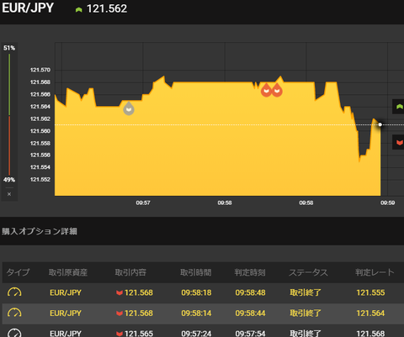Click the 121.552 price axis label

click(x=40, y=179)
